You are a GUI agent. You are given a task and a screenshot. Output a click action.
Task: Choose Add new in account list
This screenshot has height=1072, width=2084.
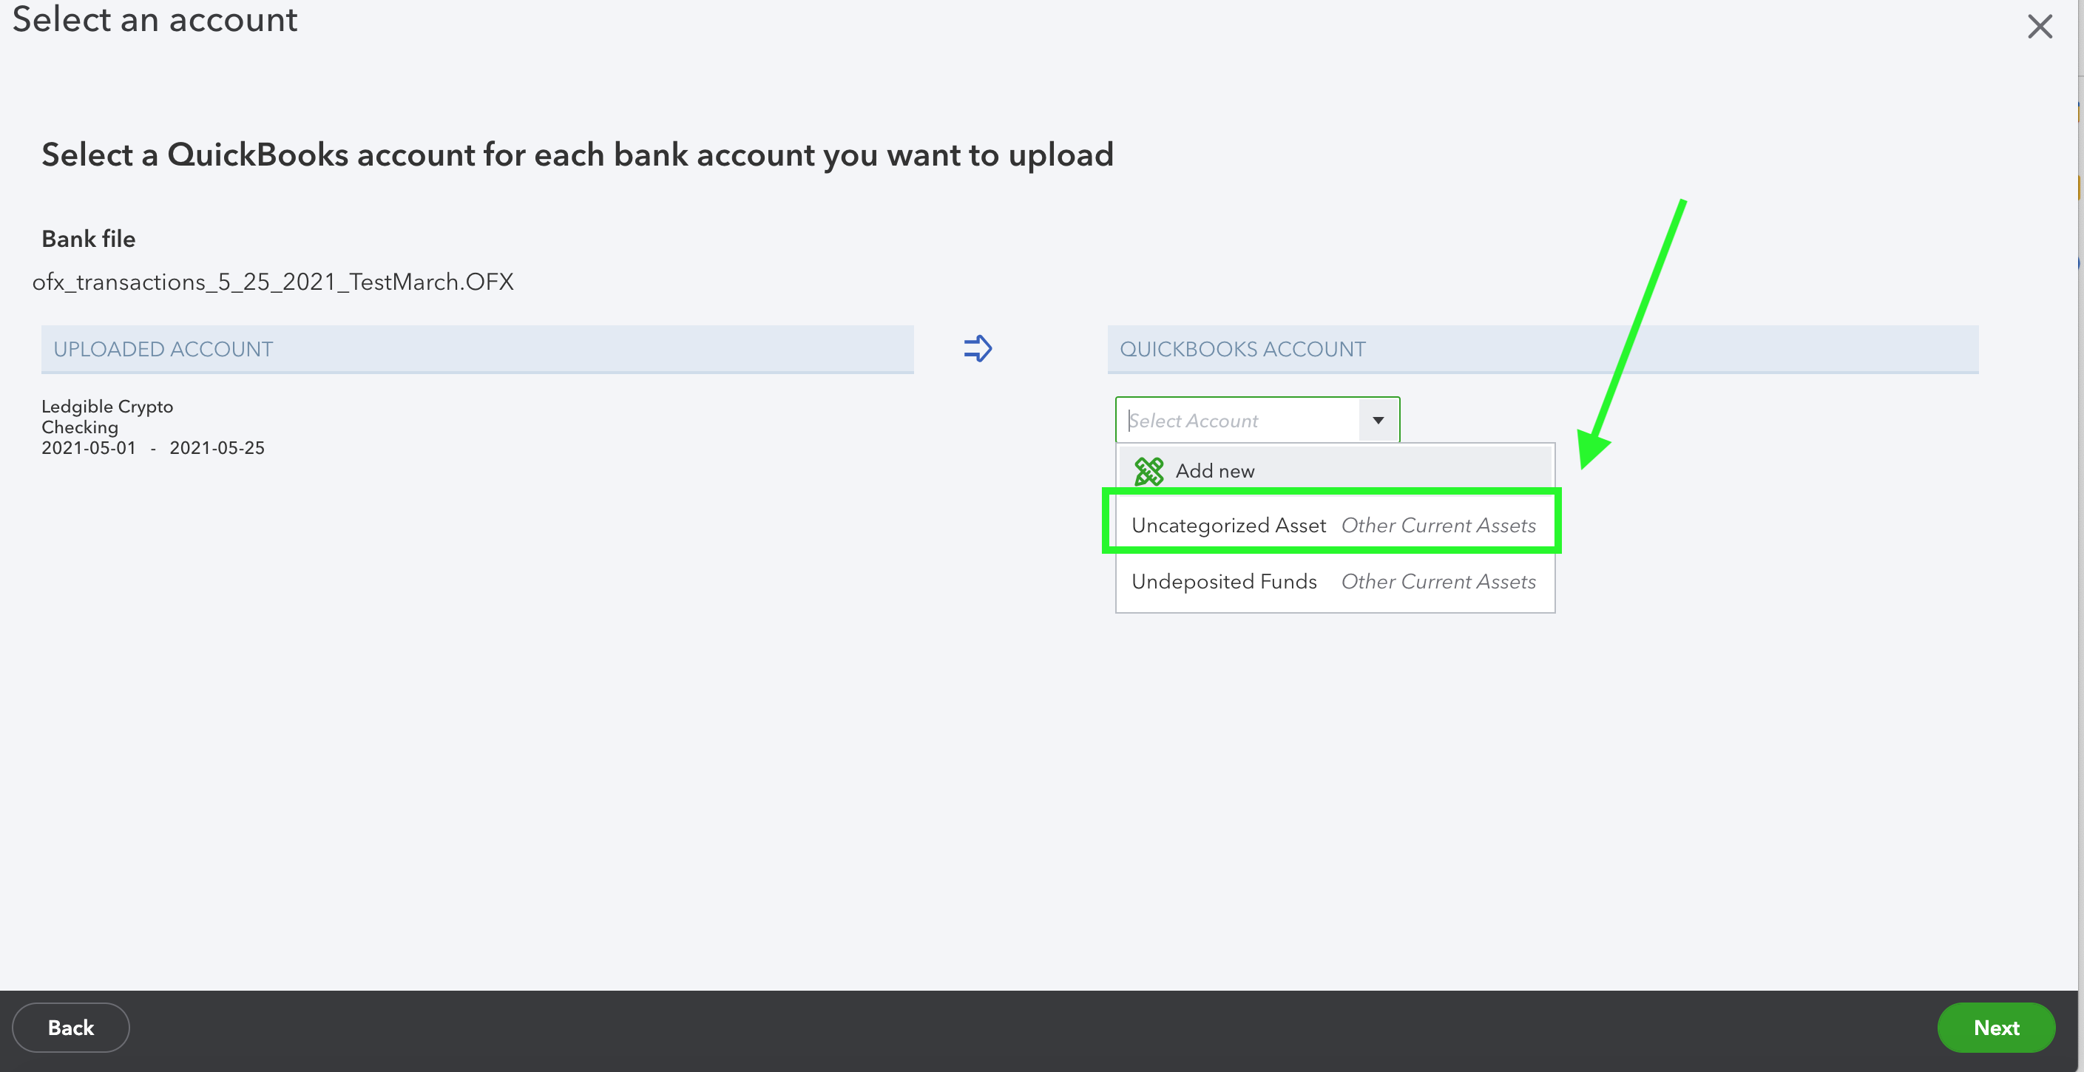(x=1335, y=471)
